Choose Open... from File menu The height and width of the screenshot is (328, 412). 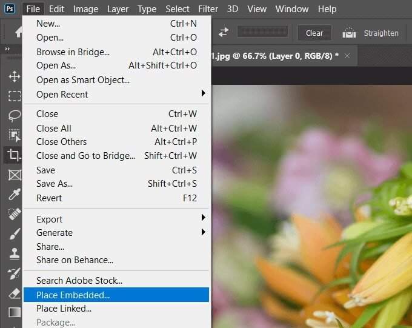pos(116,38)
